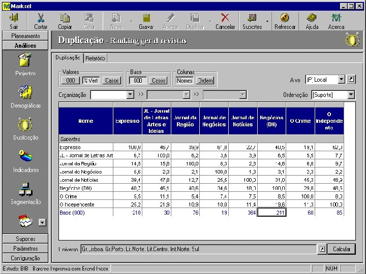Open the Configuração sidebar section
Screen dimensions: 366x274
point(25,258)
